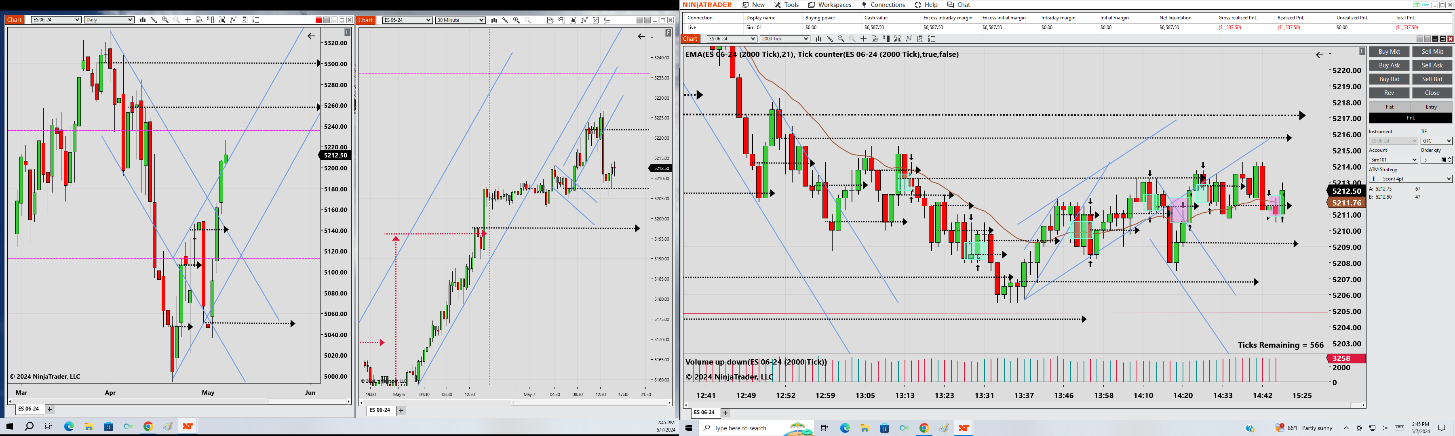Open strategy performance icon in 30 Minute chart
The height and width of the screenshot is (436, 1455).
(596, 20)
